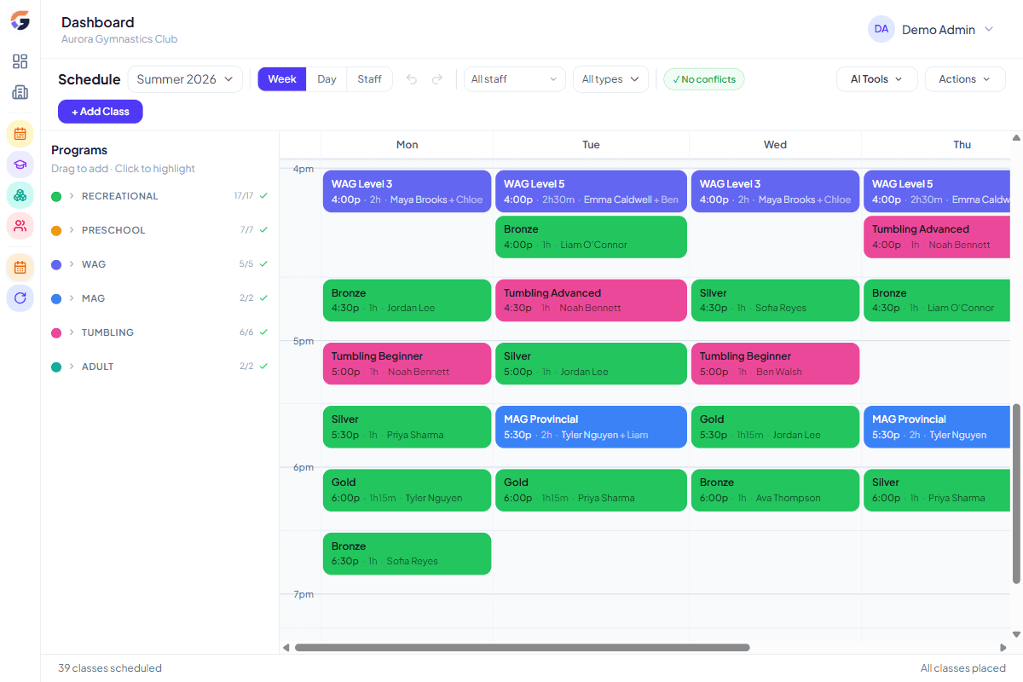This screenshot has height=682, width=1023.
Task: Open the Demo Admin account menu chevron
Action: click(989, 29)
